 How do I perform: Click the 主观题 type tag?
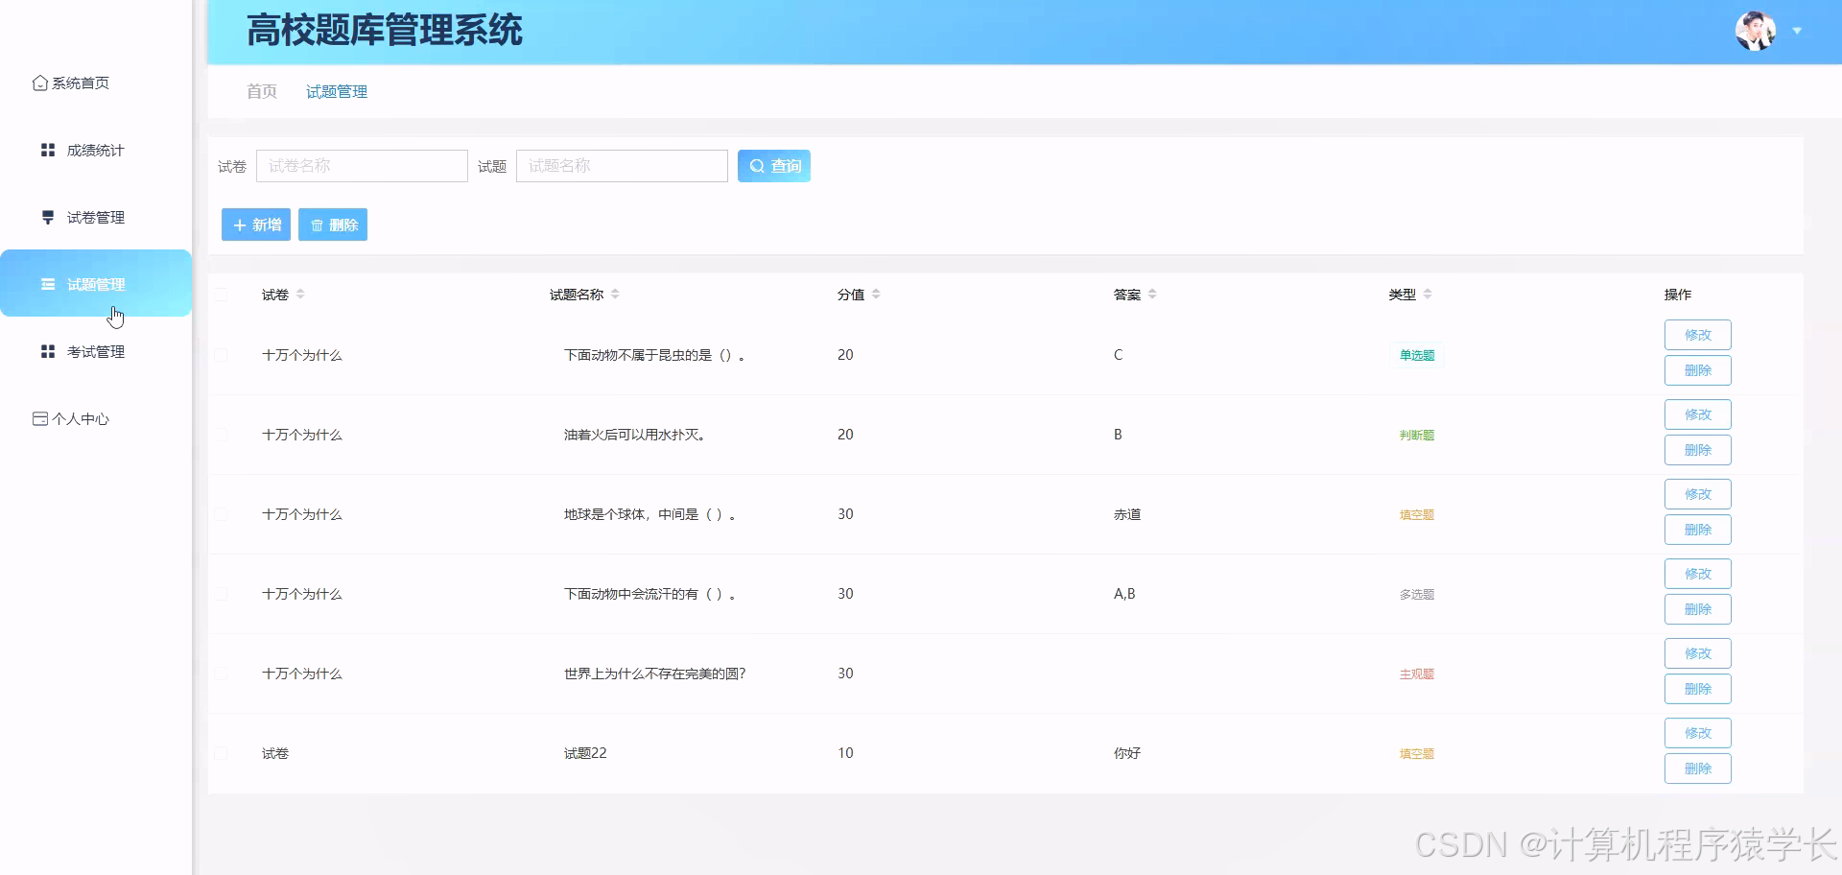point(1417,674)
